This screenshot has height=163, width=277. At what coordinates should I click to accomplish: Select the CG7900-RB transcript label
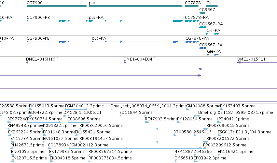(38, 18)
